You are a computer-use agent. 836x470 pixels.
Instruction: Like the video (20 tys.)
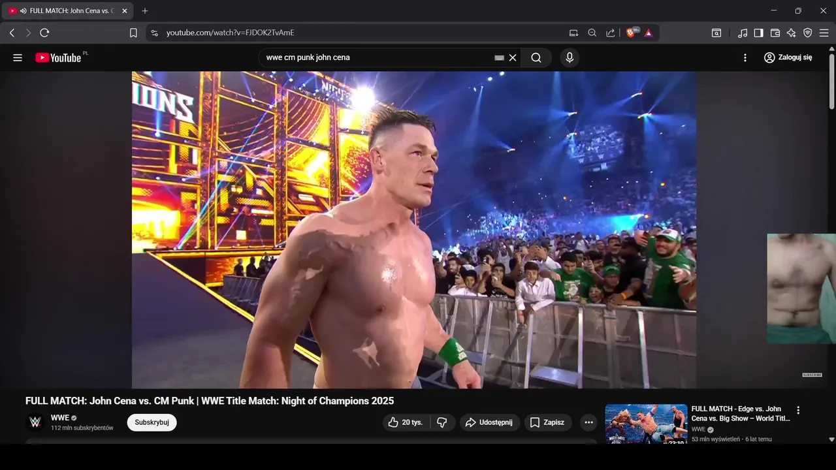[x=405, y=422]
